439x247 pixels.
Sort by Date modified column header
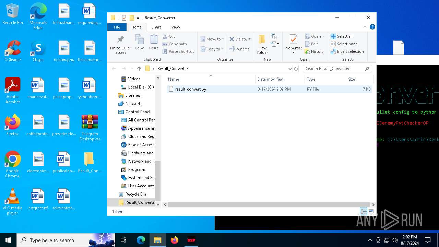pyautogui.click(x=280, y=79)
